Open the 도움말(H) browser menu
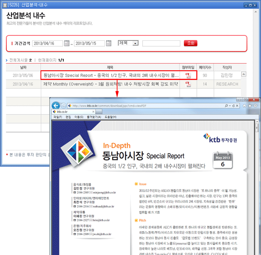261x255 pixels. coord(110,117)
